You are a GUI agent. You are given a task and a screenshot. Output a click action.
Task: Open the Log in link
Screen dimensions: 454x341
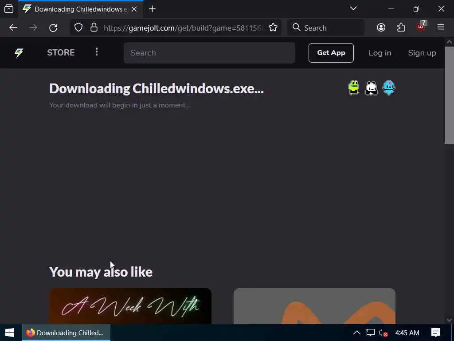click(x=380, y=53)
